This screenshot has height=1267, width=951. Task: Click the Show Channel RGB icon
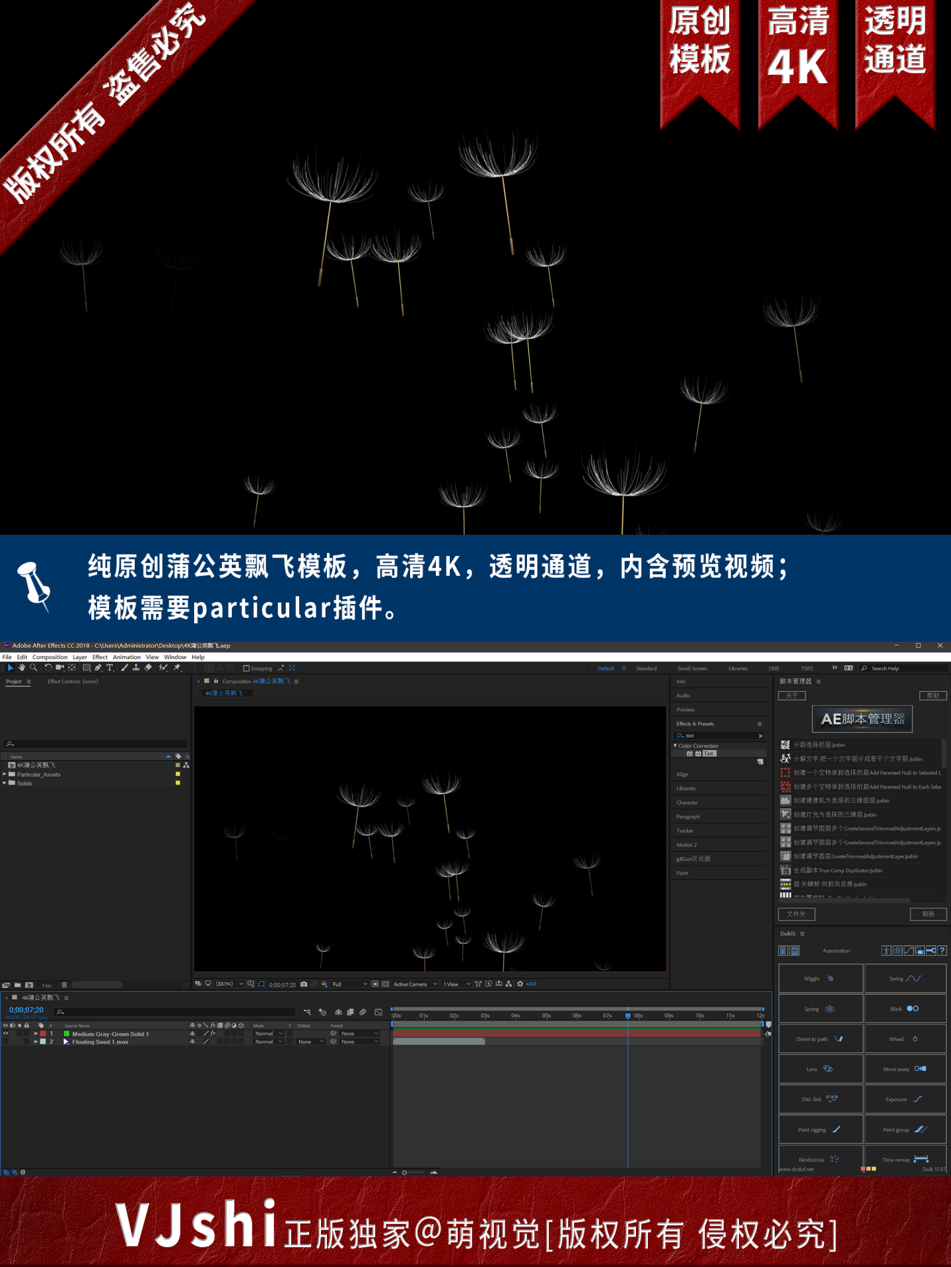pyautogui.click(x=324, y=984)
